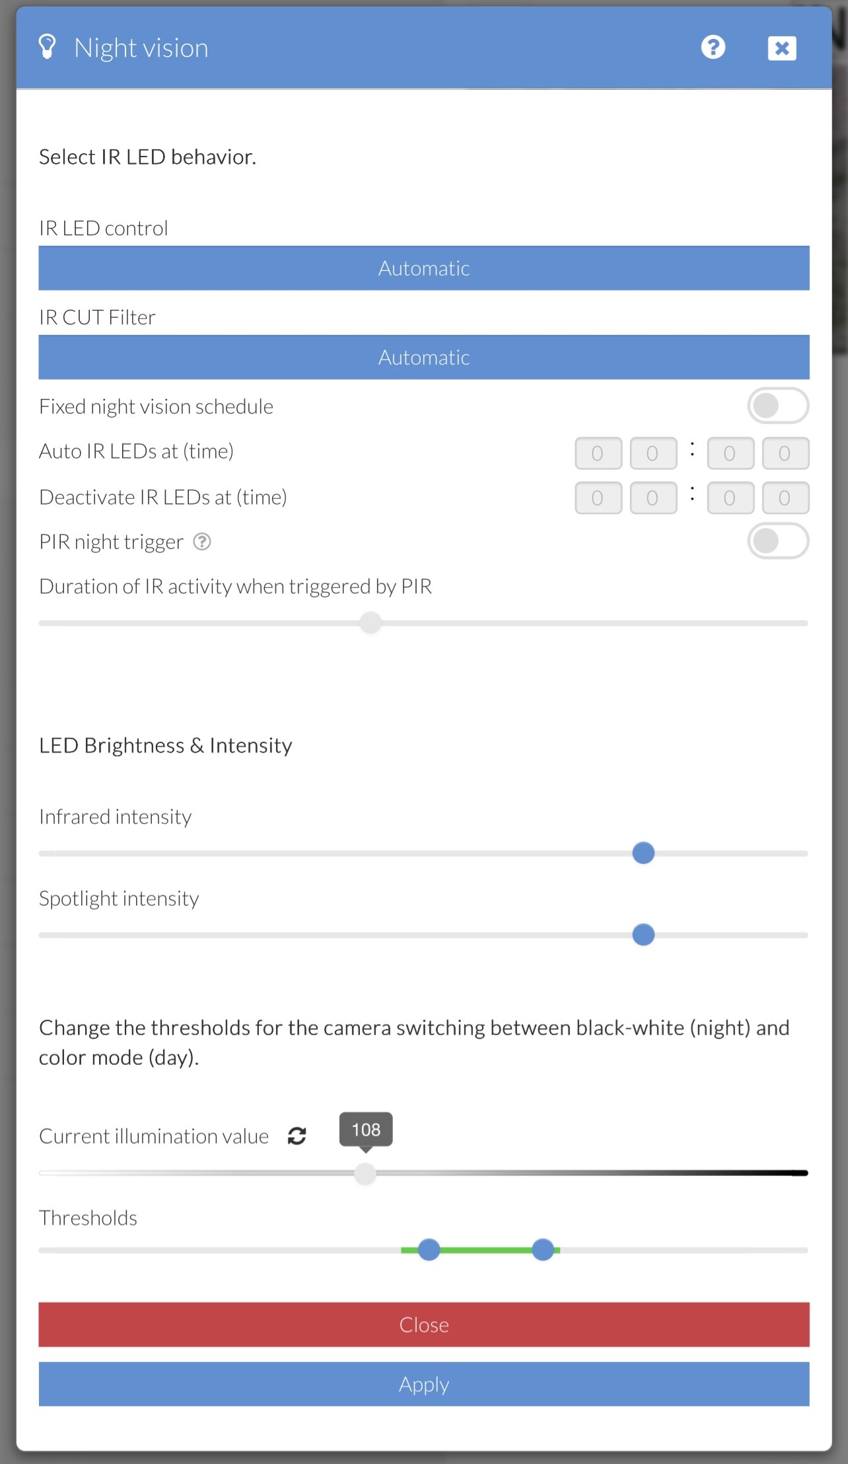Refresh the current illumination value
The width and height of the screenshot is (848, 1464).
[x=297, y=1136]
